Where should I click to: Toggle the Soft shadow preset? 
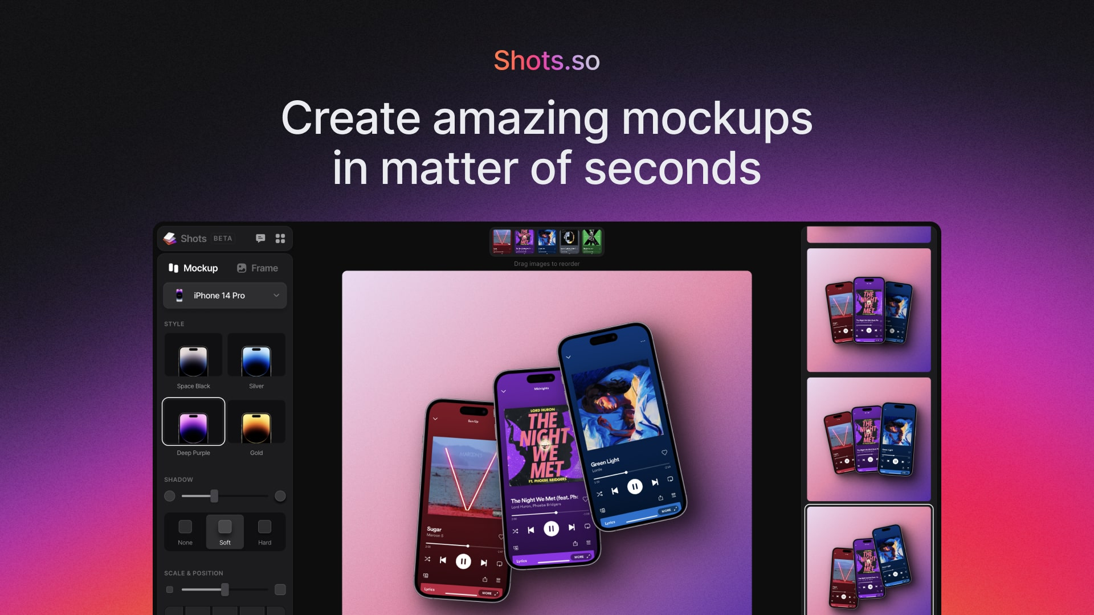pyautogui.click(x=224, y=532)
